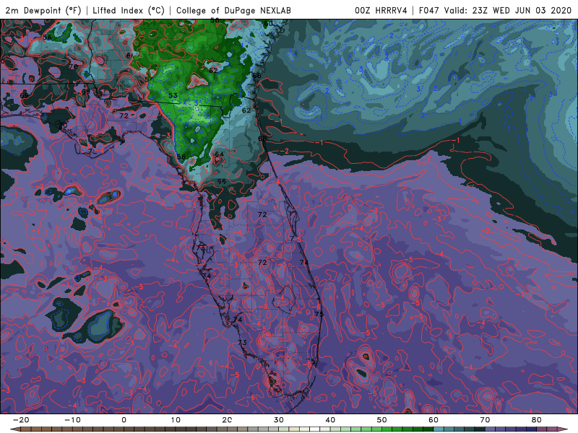
Task: Click the '64' dewpoint value on the map
Action: pos(220,154)
